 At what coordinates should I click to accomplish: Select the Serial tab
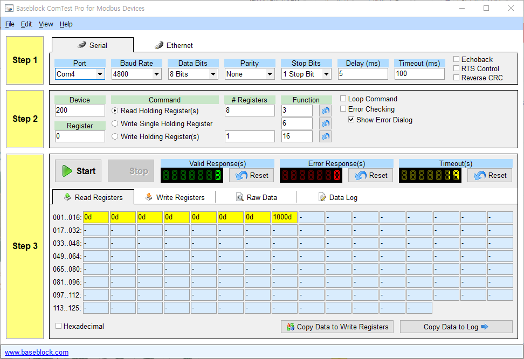point(93,45)
